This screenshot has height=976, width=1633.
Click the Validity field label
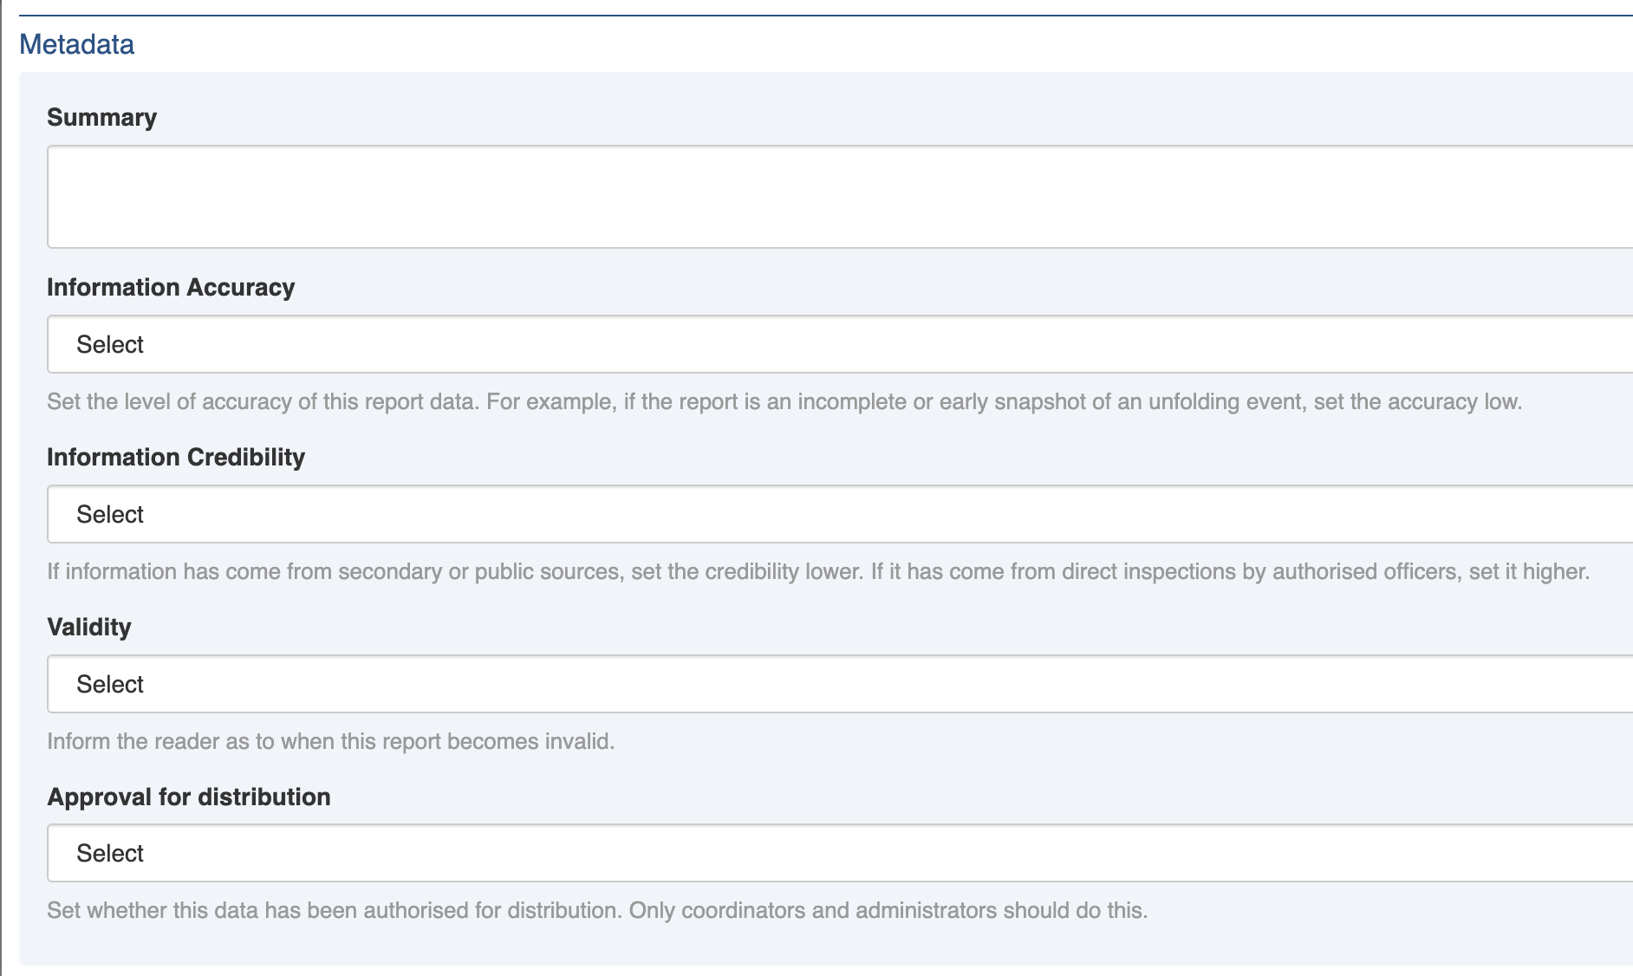89,627
